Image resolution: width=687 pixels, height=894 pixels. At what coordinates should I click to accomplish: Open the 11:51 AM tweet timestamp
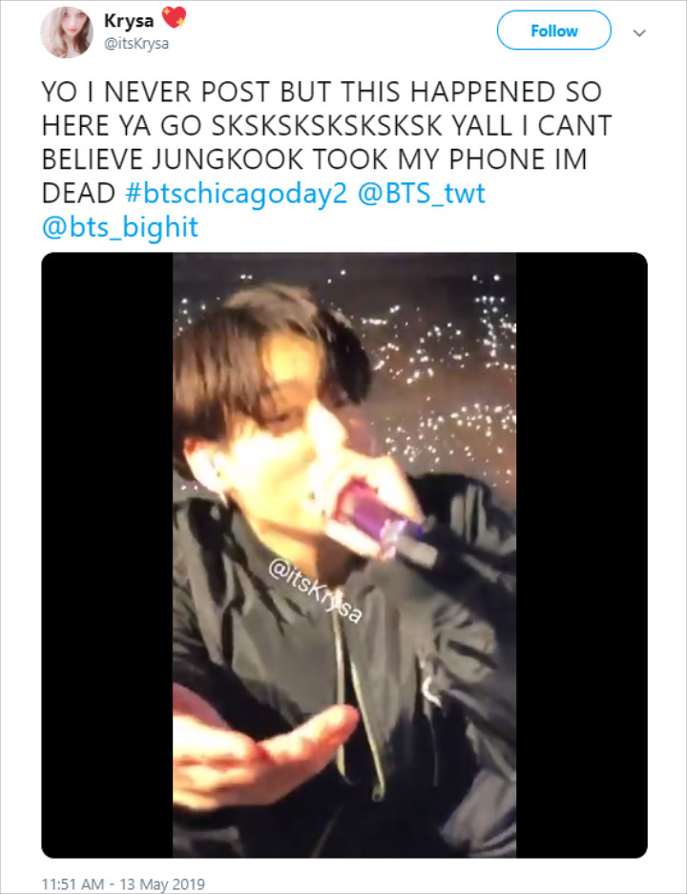[73, 884]
